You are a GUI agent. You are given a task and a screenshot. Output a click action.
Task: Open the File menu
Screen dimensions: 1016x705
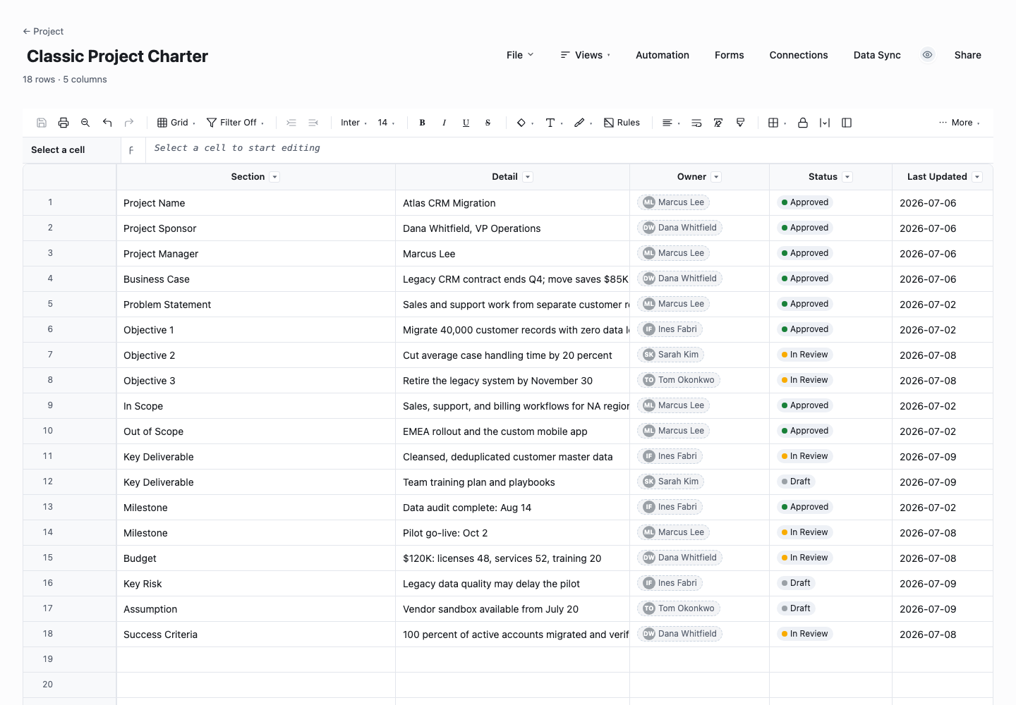520,55
